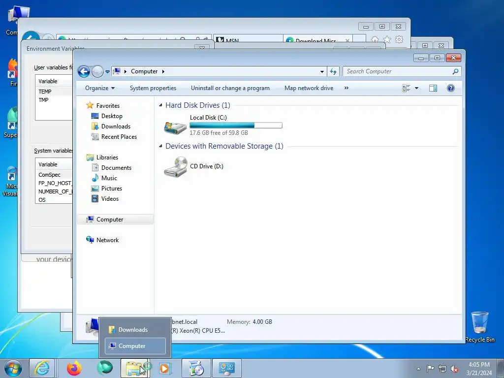Image resolution: width=504 pixels, height=378 pixels.
Task: Click System properties in toolbar
Action: pos(153,88)
